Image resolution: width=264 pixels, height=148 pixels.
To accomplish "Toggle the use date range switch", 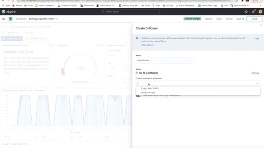I will coord(139,95).
